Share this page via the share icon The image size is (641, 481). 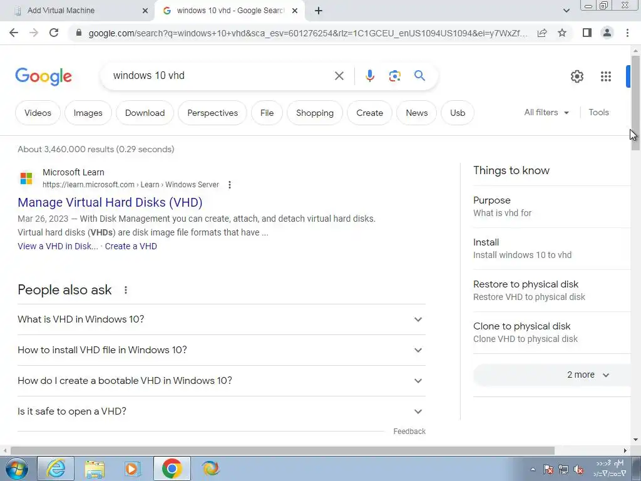coord(542,33)
